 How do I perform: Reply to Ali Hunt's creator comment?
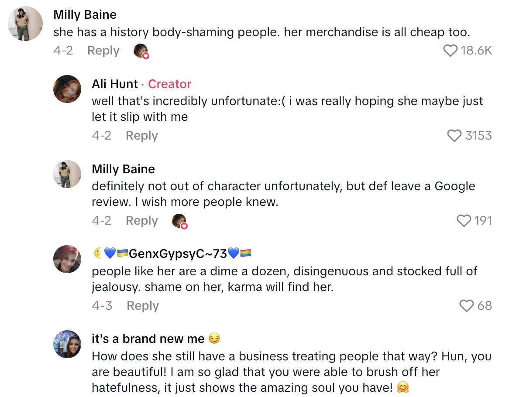141,136
